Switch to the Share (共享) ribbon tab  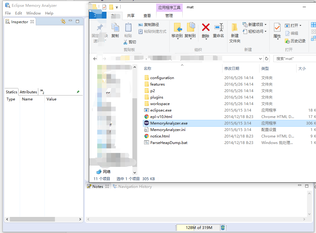(131, 15)
